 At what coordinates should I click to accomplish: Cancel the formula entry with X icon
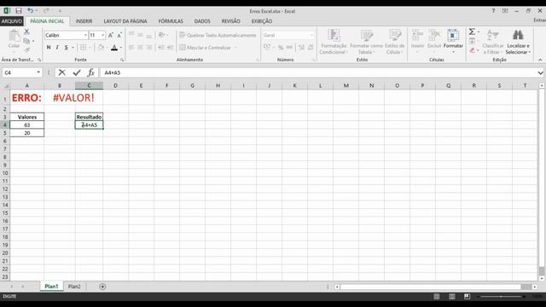pyautogui.click(x=62, y=72)
